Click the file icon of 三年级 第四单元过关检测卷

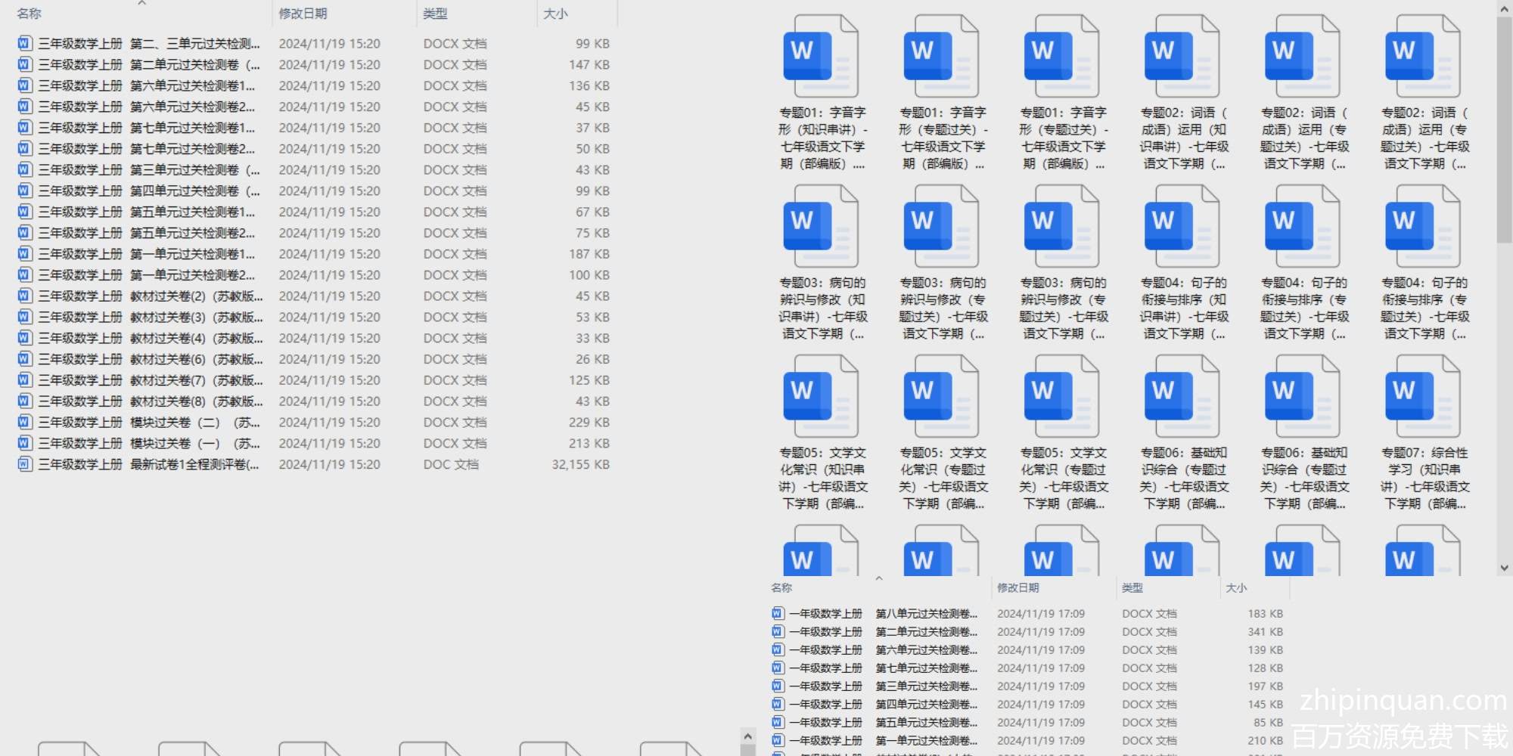coord(24,191)
